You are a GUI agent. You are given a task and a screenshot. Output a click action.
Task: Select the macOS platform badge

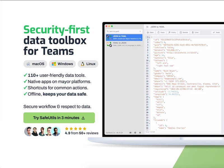[35, 64]
